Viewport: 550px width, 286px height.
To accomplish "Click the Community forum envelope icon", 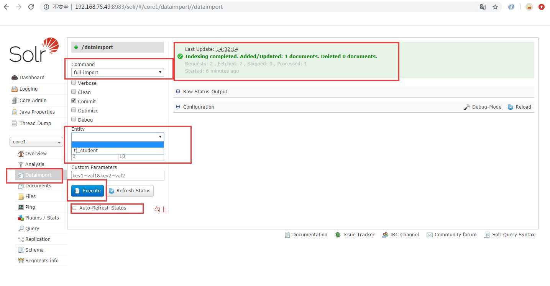I will [430, 235].
